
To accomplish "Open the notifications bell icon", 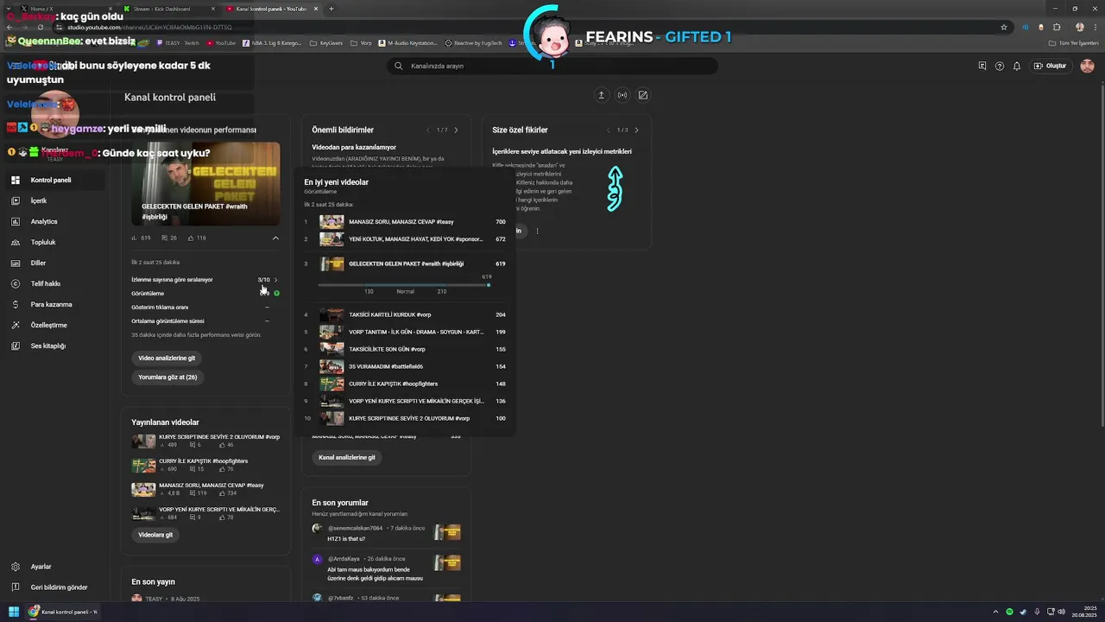I will click(1017, 66).
